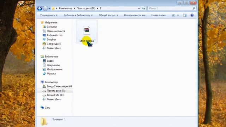This screenshot has width=226, height=127.
Task: Open the view options dropdown arrow
Action: click(x=178, y=15)
